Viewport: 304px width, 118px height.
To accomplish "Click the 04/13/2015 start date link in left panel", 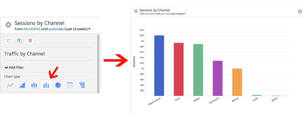I will 32,29.
